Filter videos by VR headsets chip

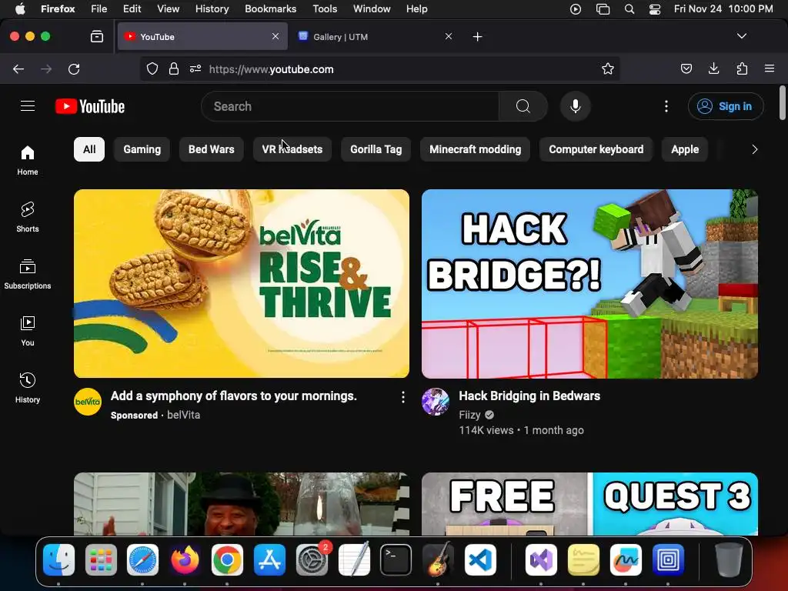(x=292, y=149)
